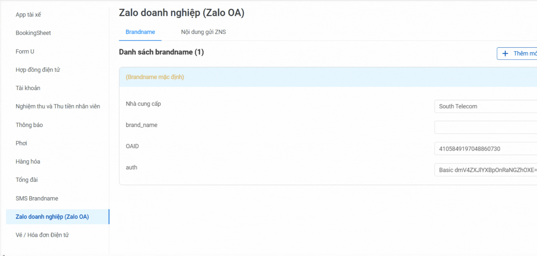Open App tài xế in sidebar
This screenshot has height=256, width=537.
tap(28, 15)
